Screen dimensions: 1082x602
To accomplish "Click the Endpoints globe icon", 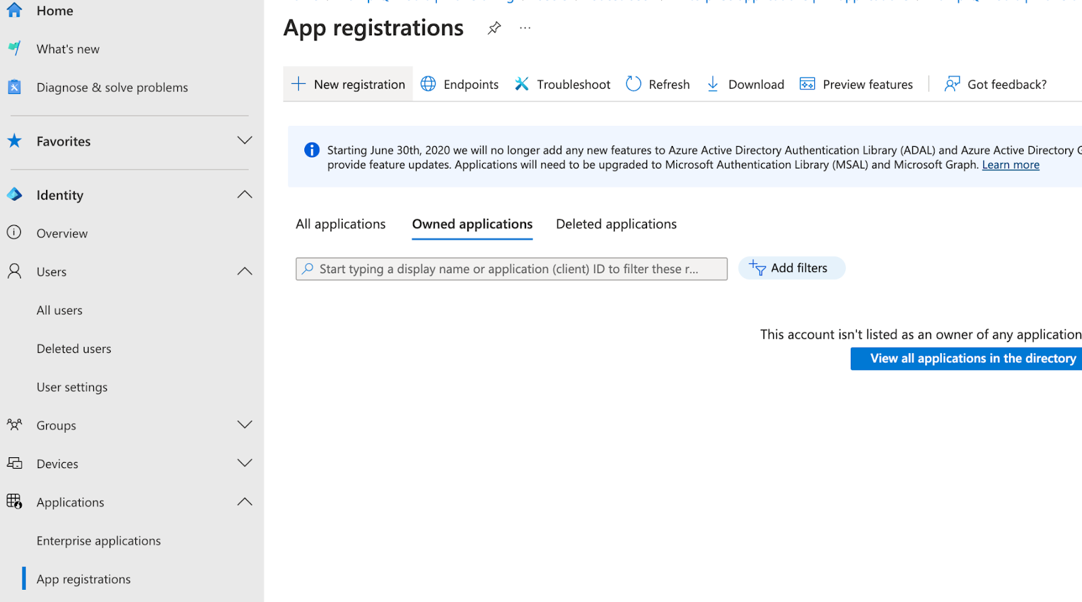I will [428, 84].
